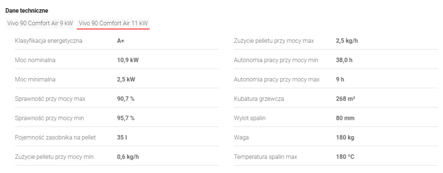The height and width of the screenshot is (173, 443).
Task: Select the Sprawność przy mocy max label
Action: click(50, 99)
